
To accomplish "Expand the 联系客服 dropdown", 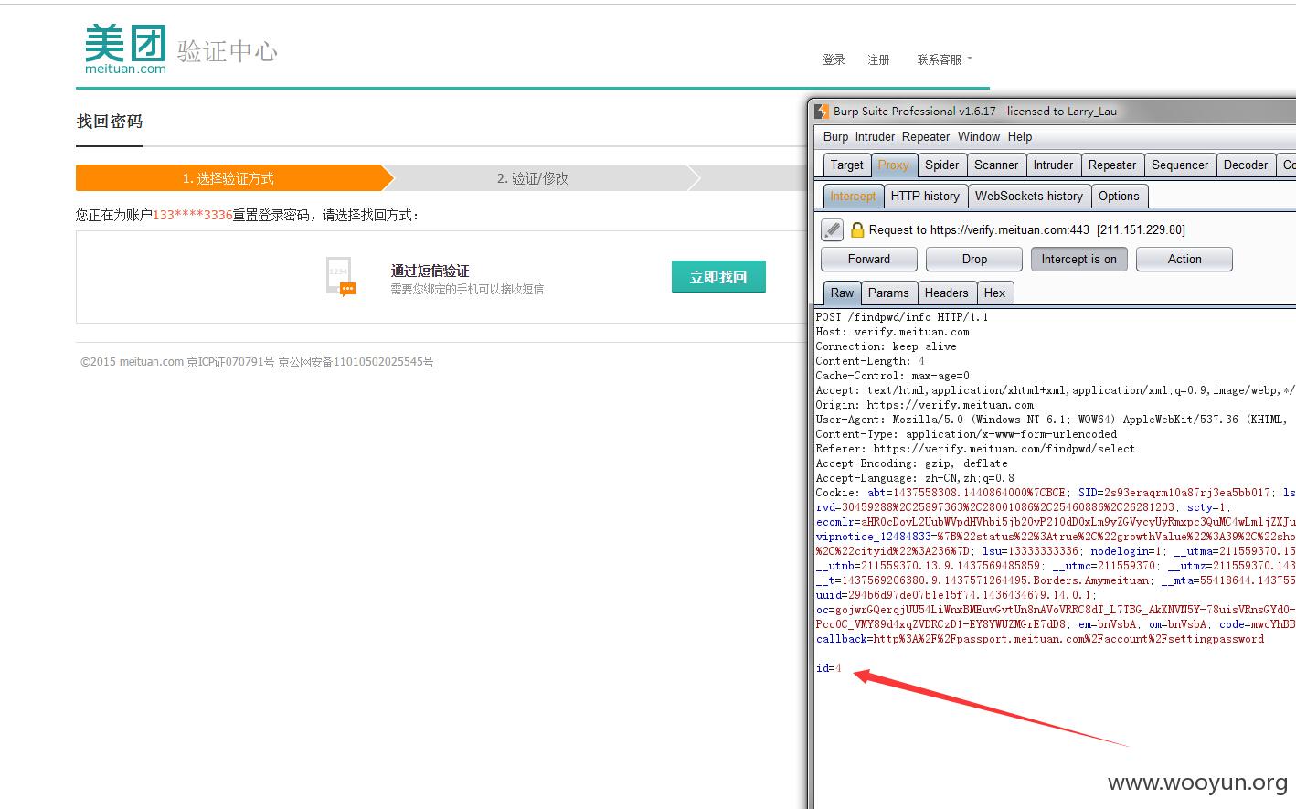I will tap(944, 59).
